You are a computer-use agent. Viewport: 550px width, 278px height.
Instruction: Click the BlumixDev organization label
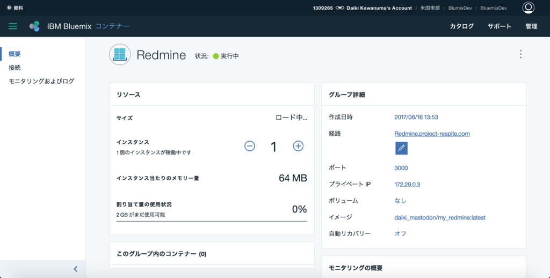click(x=460, y=8)
